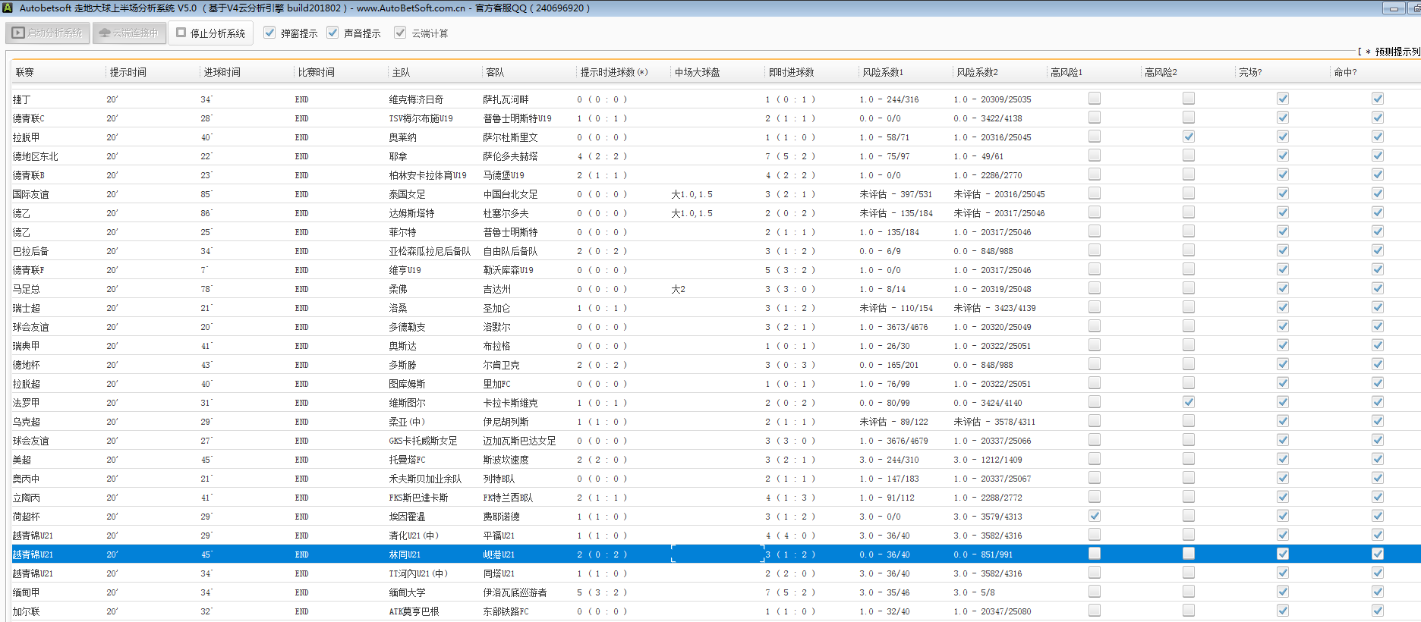Uncheck 高风险1 for the 埃因霍温 row

(1094, 516)
